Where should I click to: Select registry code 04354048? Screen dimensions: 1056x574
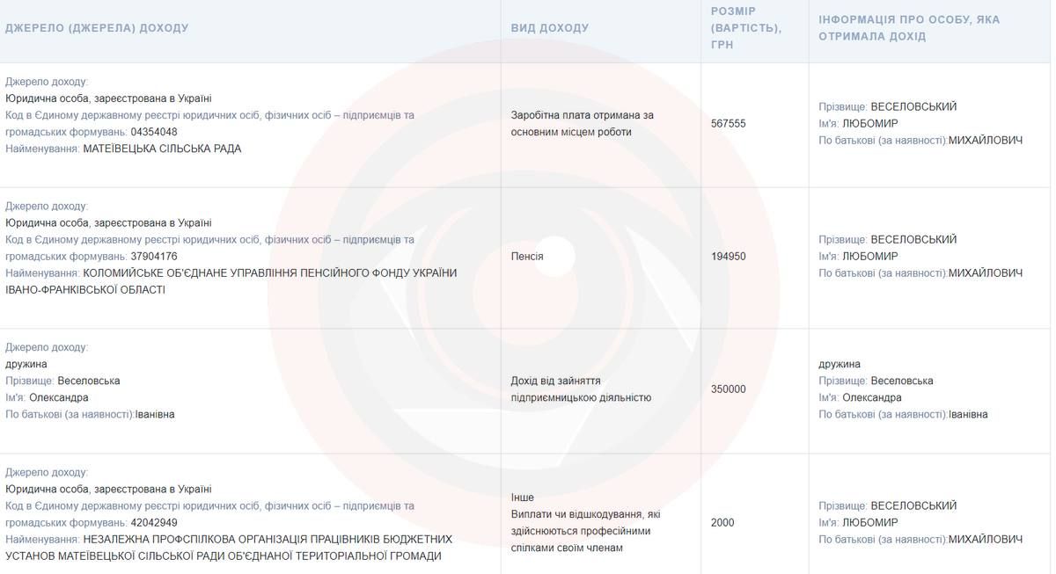click(154, 132)
